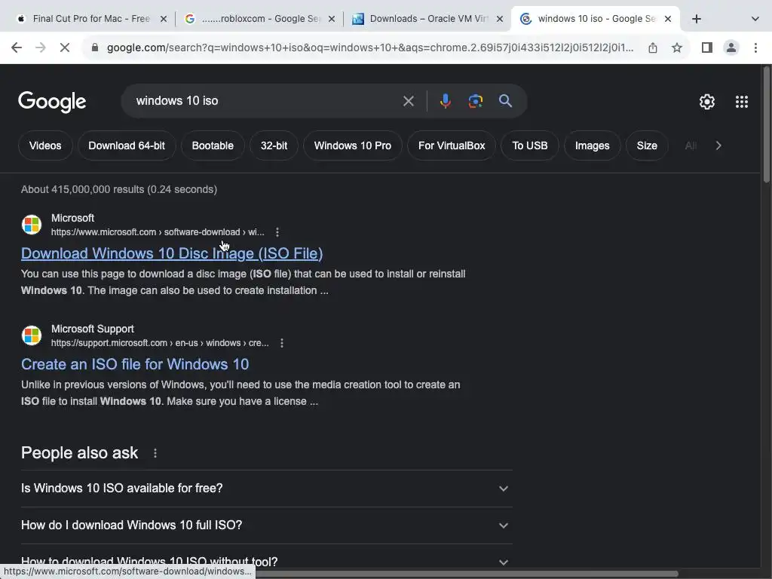
Task: Open Create an ISO file for Windows 10
Action: pos(135,364)
